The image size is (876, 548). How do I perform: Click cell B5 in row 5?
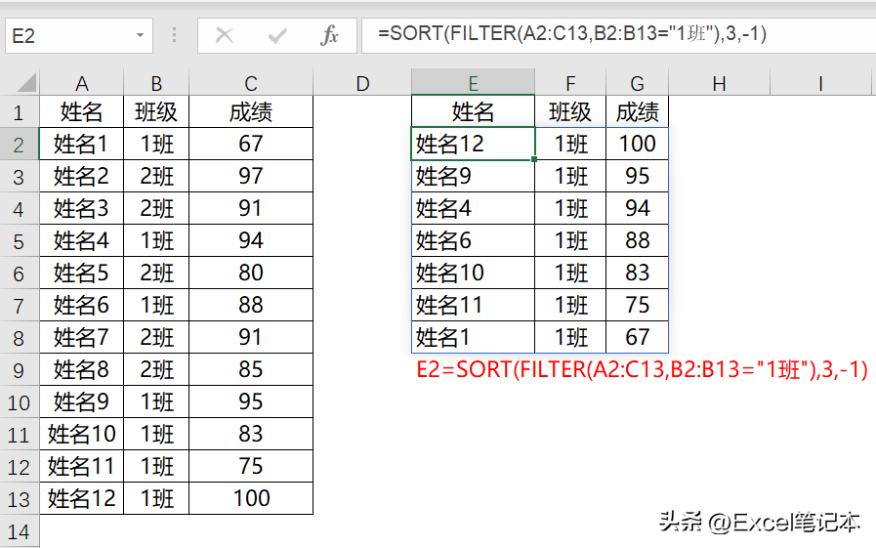pyautogui.click(x=156, y=240)
